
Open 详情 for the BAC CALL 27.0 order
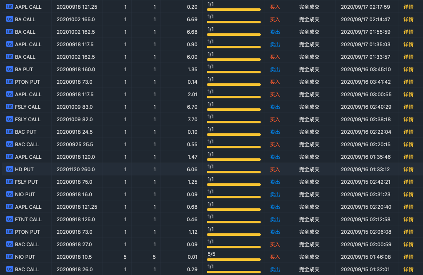coord(408,245)
